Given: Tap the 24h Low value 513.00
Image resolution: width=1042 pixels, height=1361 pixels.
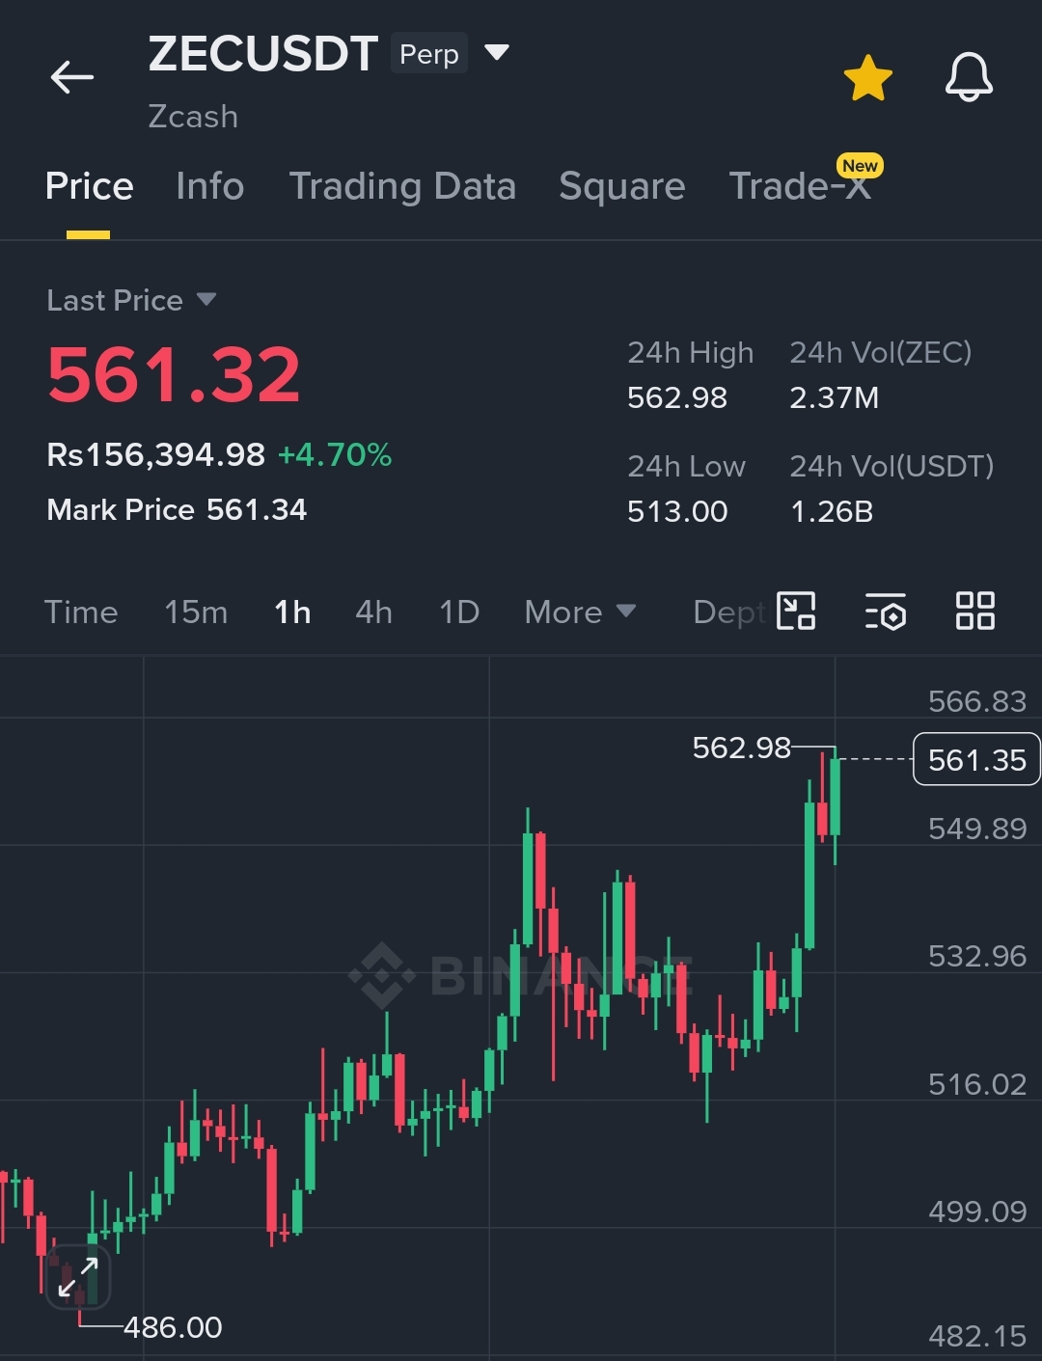Looking at the screenshot, I should point(677,511).
